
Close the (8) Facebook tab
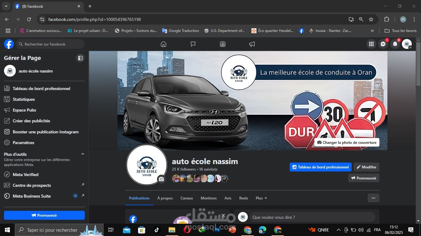(79, 6)
